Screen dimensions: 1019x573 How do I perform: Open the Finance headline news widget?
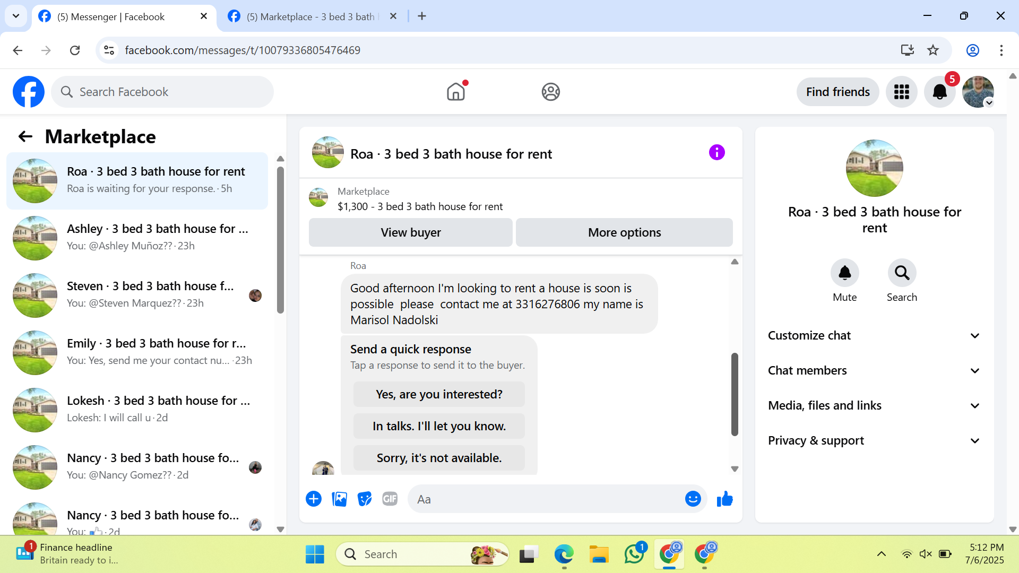66,554
